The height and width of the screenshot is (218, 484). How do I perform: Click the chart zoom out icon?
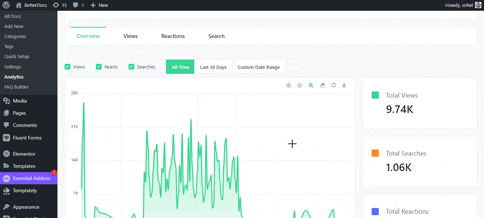coord(299,85)
